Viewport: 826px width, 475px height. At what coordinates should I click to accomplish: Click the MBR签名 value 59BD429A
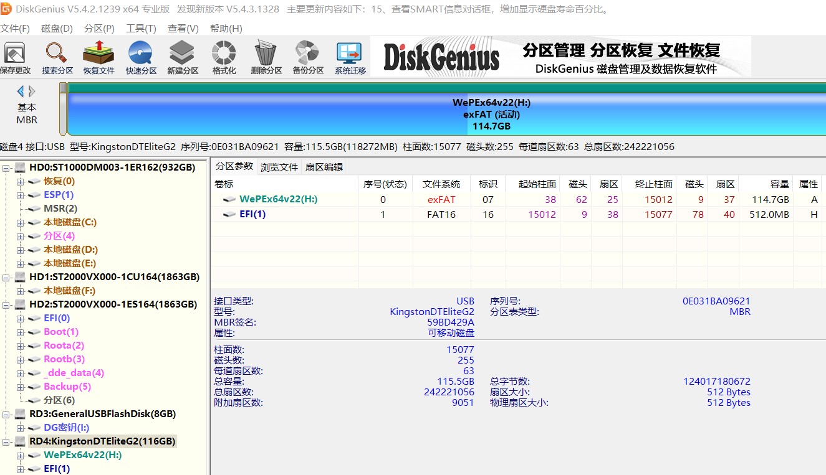coord(451,322)
